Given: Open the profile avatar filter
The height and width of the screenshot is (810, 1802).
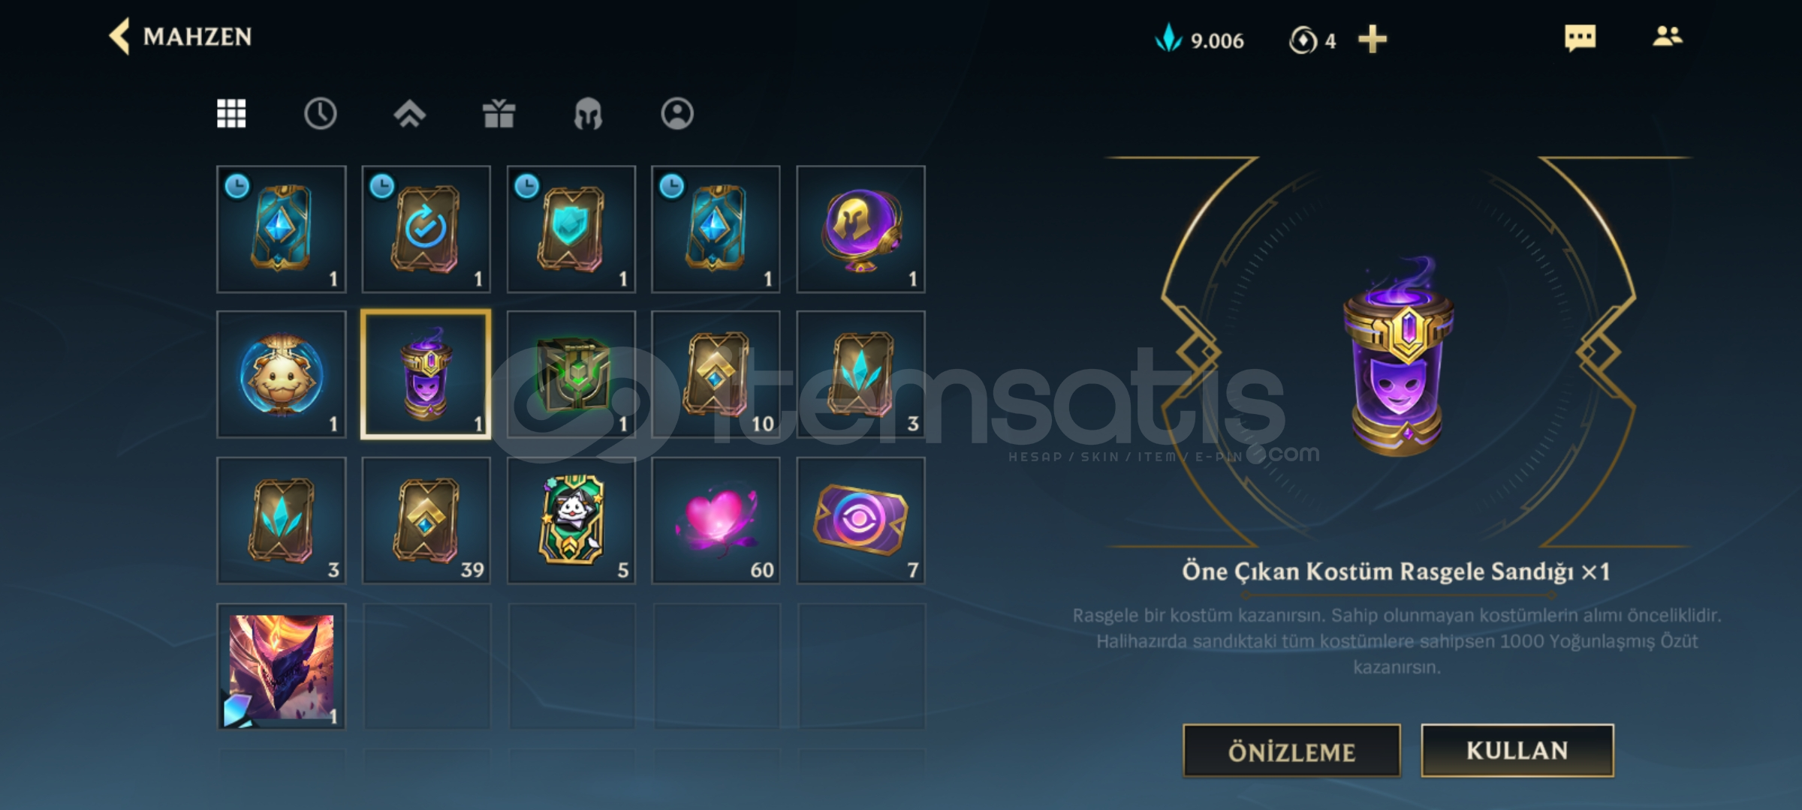Looking at the screenshot, I should (x=677, y=114).
